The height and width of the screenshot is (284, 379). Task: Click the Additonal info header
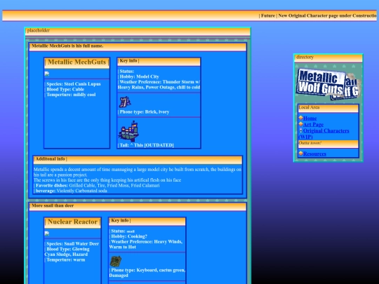click(138, 160)
